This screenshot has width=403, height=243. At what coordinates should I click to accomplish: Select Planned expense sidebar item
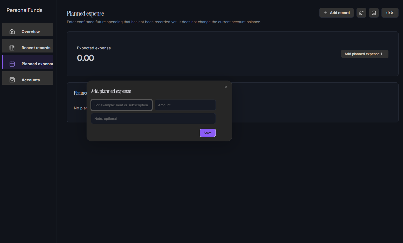point(28,62)
